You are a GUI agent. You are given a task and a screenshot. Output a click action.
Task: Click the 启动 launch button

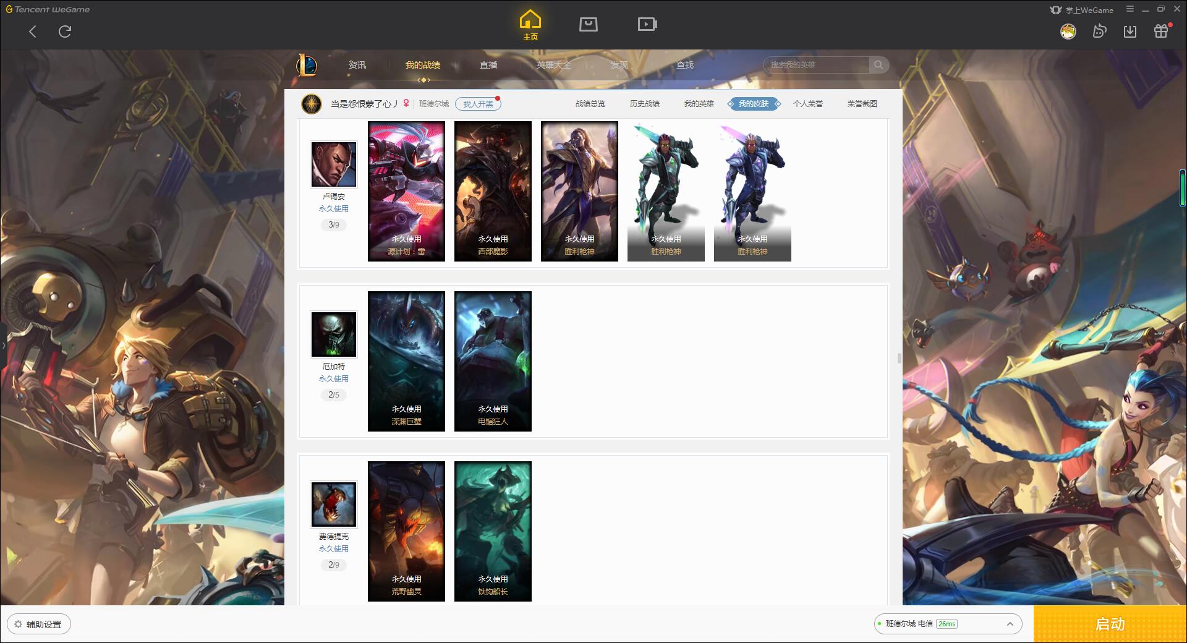(1110, 624)
